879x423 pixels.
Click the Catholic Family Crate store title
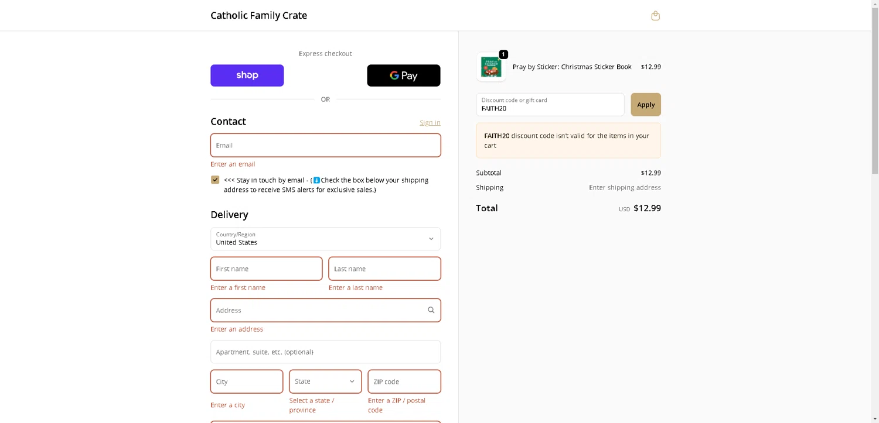[x=259, y=15]
